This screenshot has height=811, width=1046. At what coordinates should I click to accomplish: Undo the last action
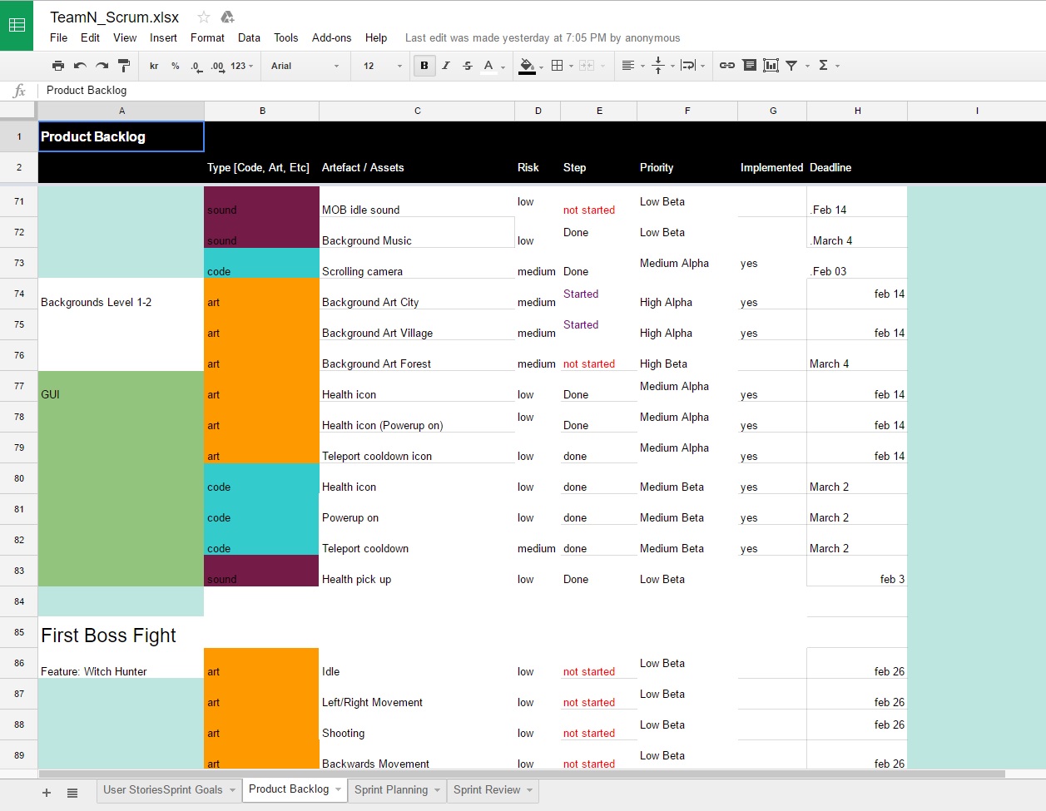(80, 66)
